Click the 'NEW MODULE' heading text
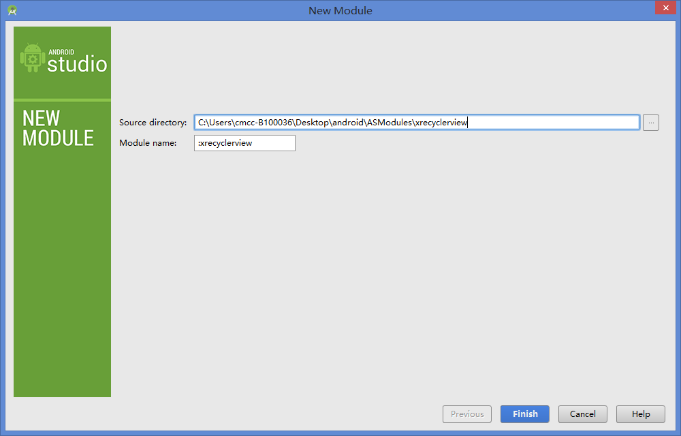The image size is (681, 436). (58, 128)
